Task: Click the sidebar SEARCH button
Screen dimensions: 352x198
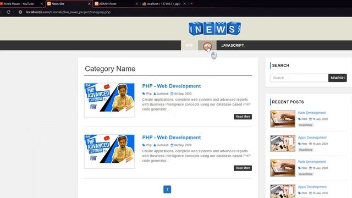Action: (337, 78)
